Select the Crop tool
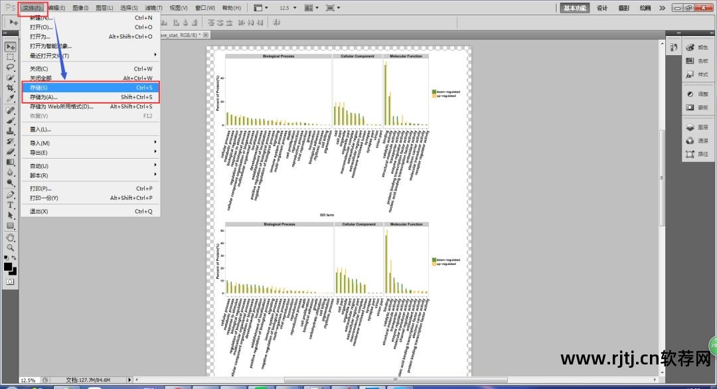Image resolution: width=717 pixels, height=389 pixels. coord(11,88)
